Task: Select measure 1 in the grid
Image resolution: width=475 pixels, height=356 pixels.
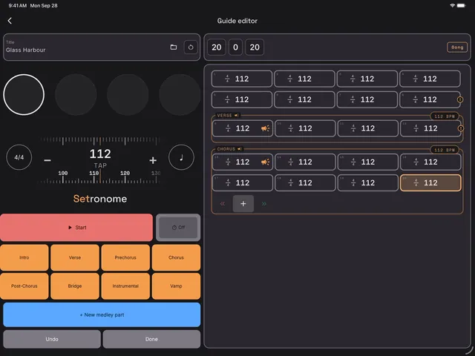Action: (x=242, y=79)
